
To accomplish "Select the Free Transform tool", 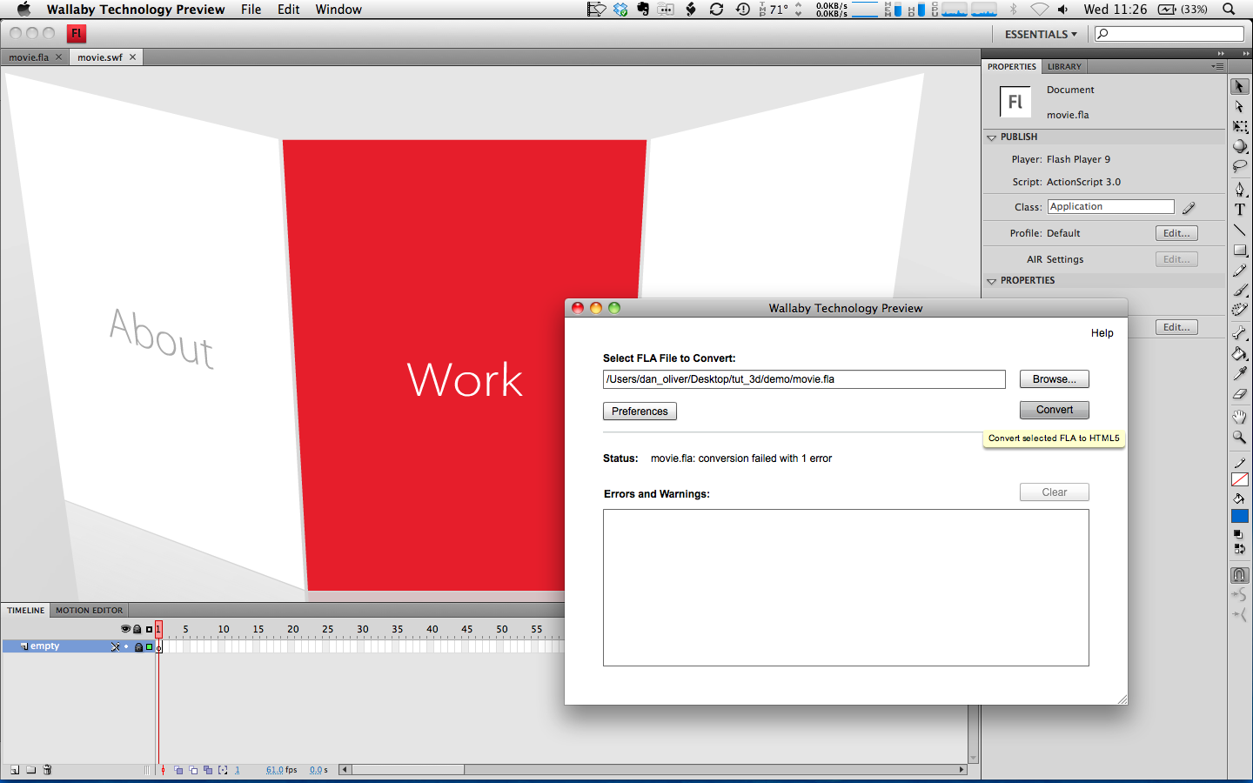I will pyautogui.click(x=1239, y=127).
